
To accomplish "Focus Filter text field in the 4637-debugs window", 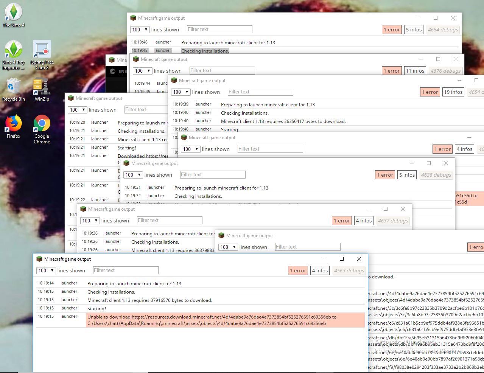I will (x=170, y=220).
